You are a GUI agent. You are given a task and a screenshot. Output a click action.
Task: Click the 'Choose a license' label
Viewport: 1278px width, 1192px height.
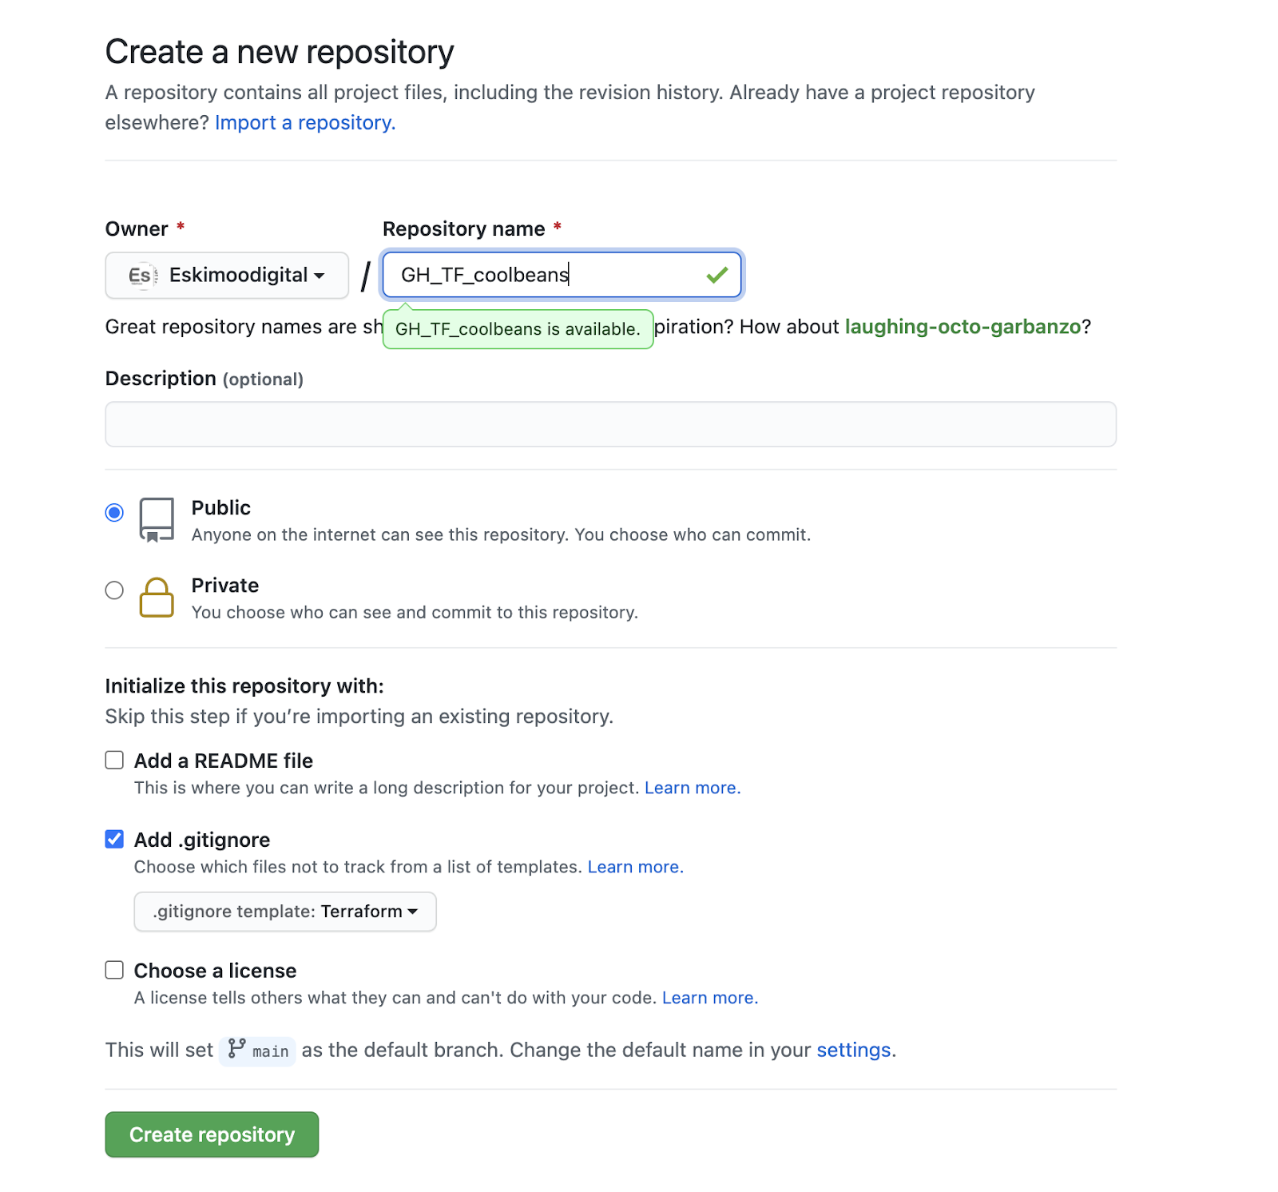215,971
